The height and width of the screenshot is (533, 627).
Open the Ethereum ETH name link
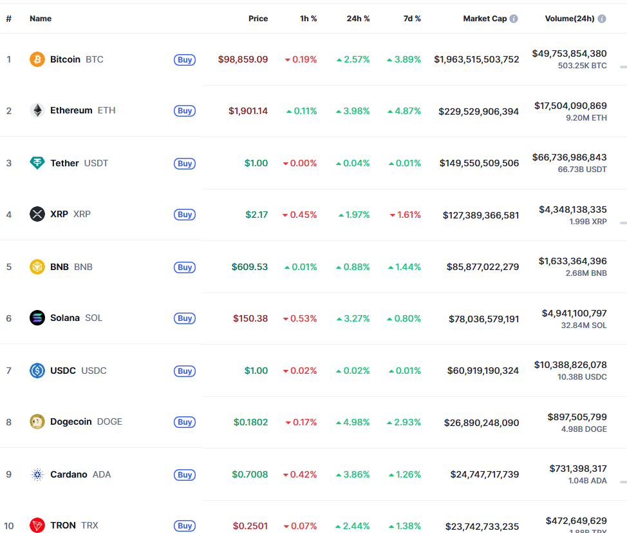coord(83,110)
